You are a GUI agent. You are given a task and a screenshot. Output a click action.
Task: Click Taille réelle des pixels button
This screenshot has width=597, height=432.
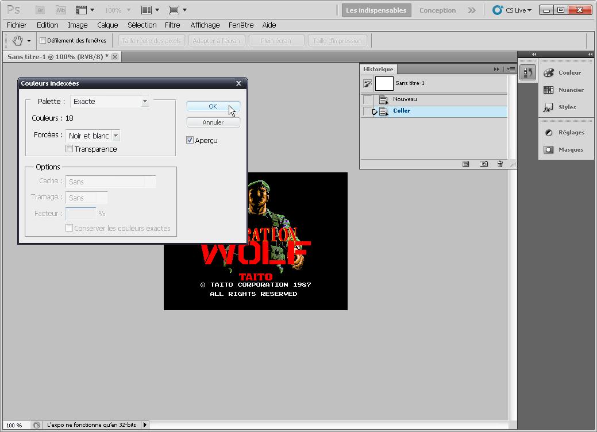click(x=151, y=41)
